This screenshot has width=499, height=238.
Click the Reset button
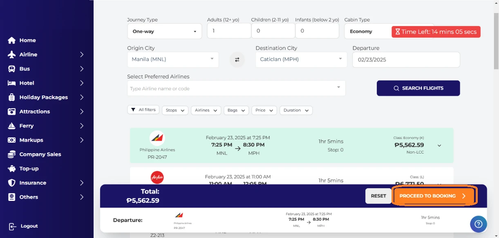coord(378,196)
